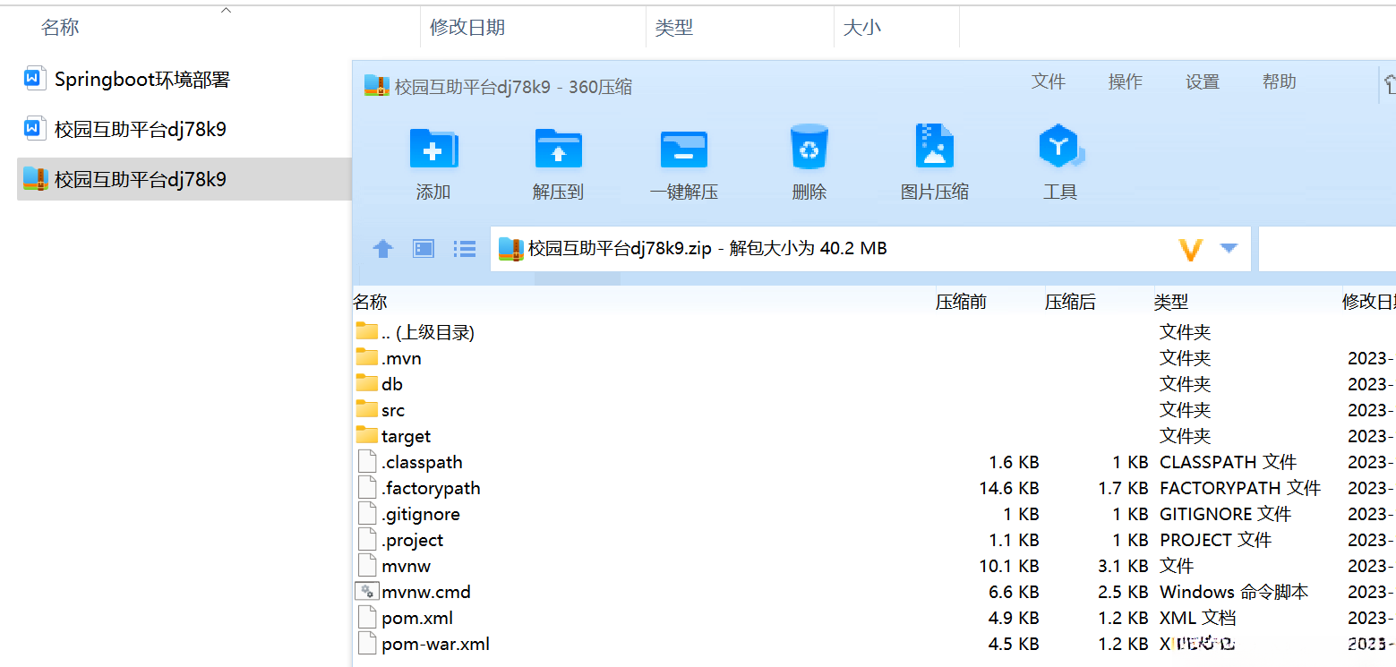The width and height of the screenshot is (1396, 667).
Task: Open the 文件 menu in 360压缩
Action: (1049, 81)
